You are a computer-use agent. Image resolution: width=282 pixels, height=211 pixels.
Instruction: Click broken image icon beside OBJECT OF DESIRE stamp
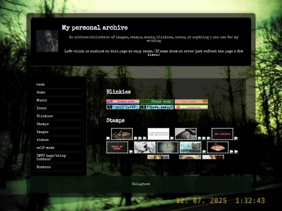click(x=131, y=152)
